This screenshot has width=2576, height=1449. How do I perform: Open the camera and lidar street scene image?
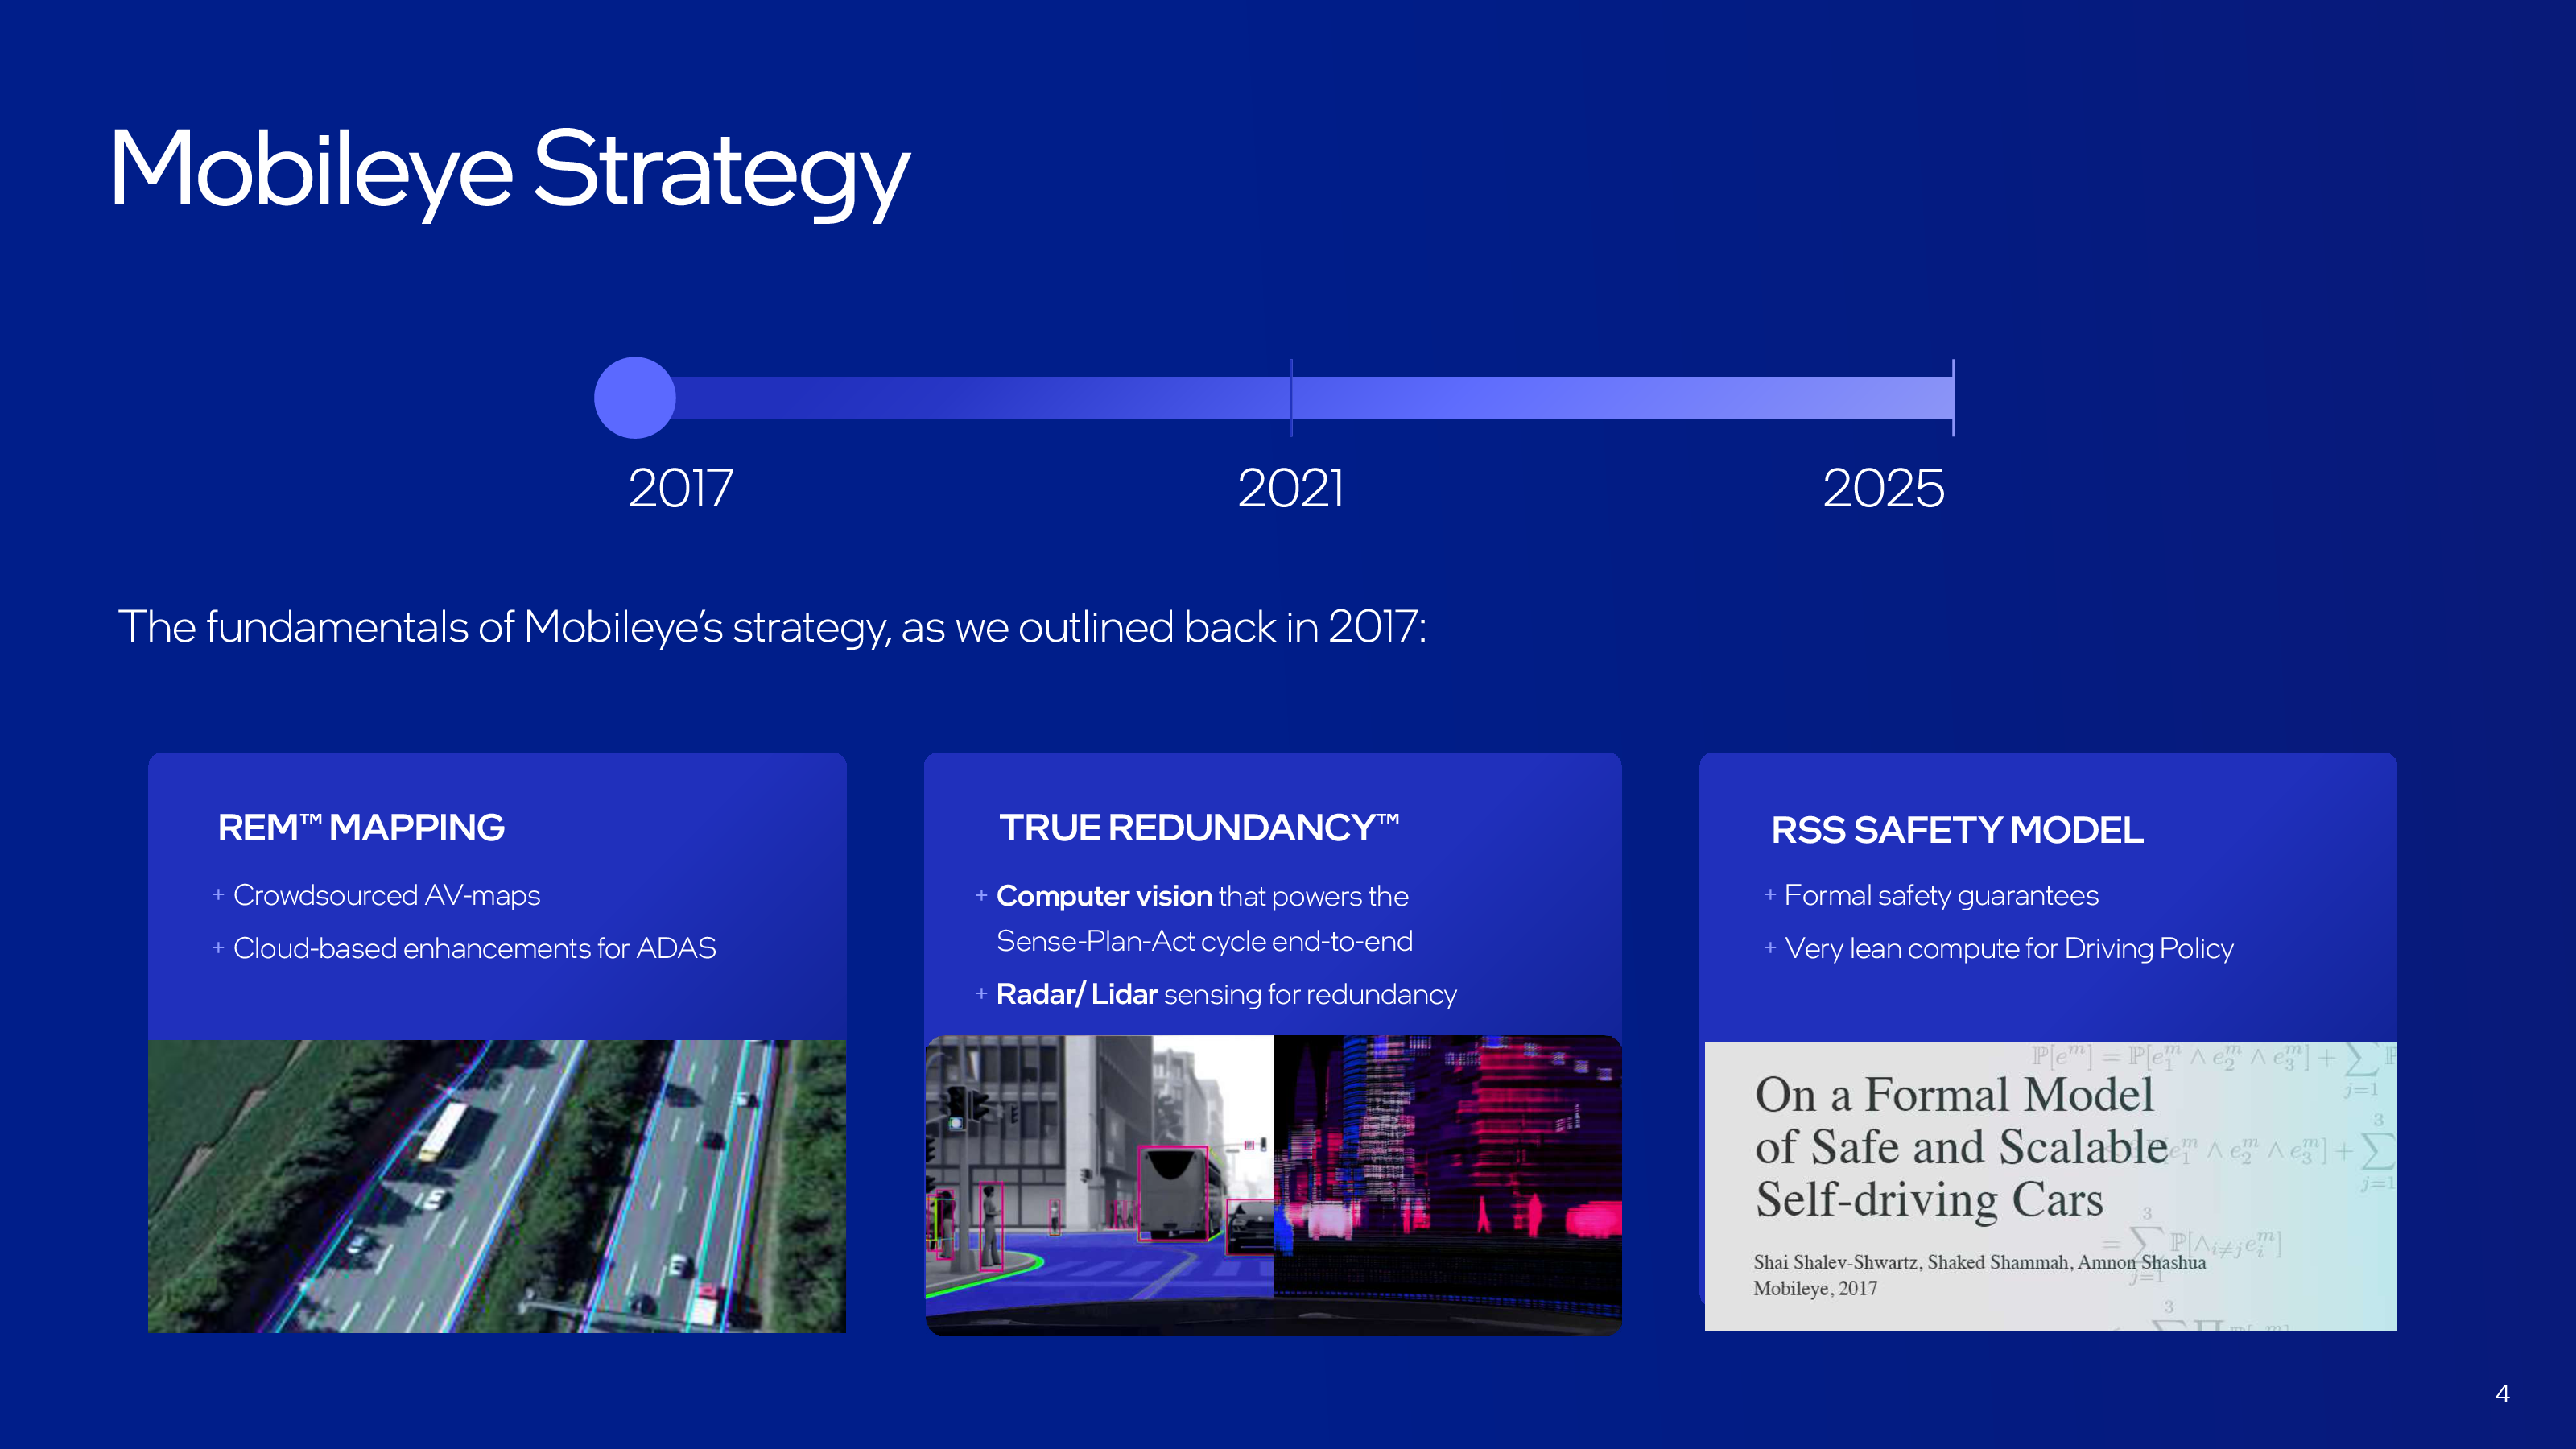1273,1186
